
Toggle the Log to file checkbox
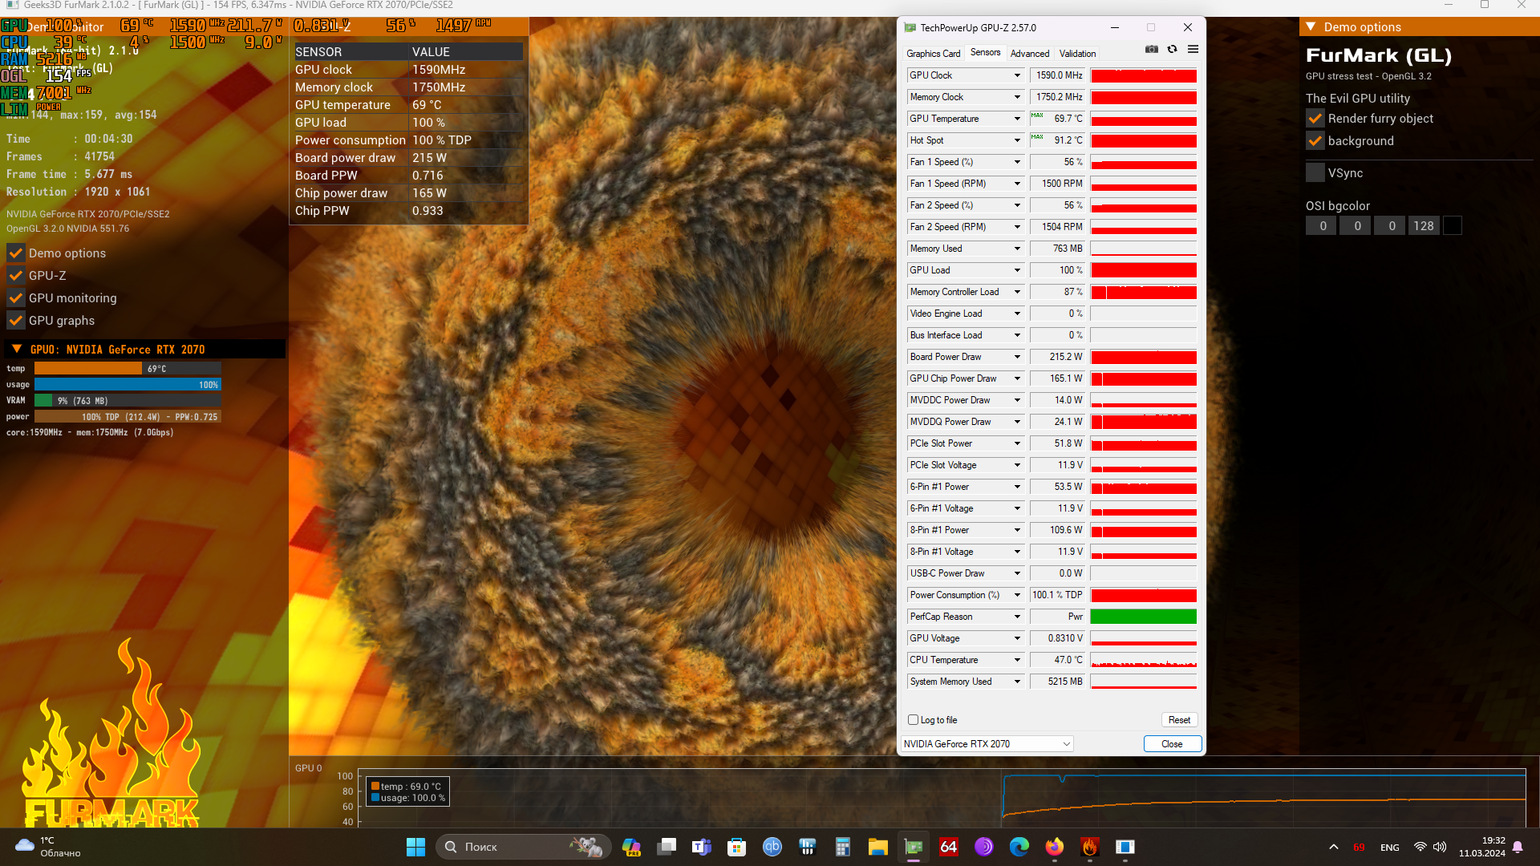913,720
